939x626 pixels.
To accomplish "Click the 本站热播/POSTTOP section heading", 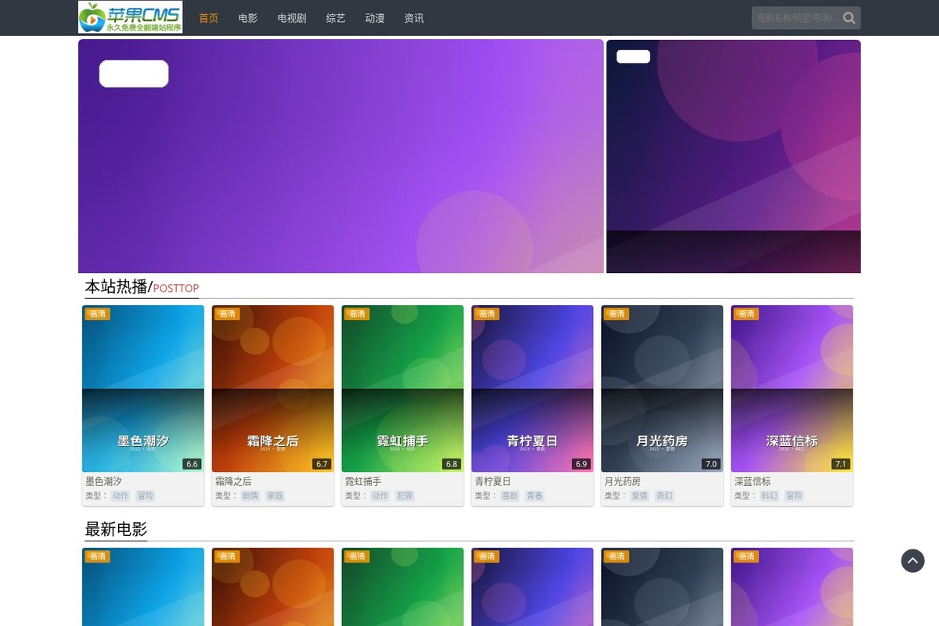I will [x=142, y=287].
